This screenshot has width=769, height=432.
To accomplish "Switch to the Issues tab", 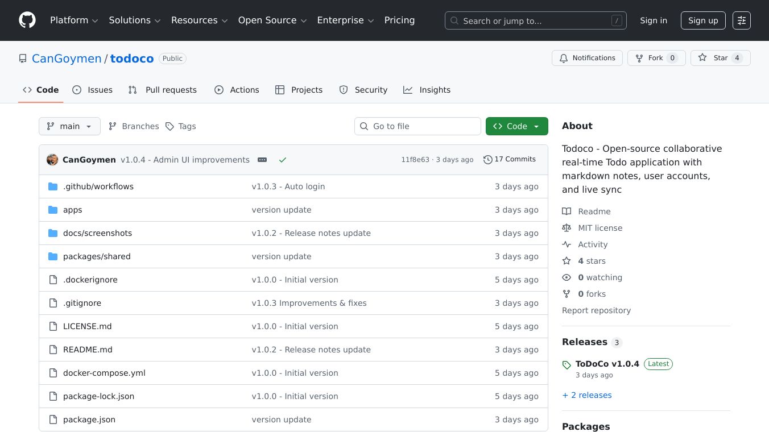I will 93,90.
